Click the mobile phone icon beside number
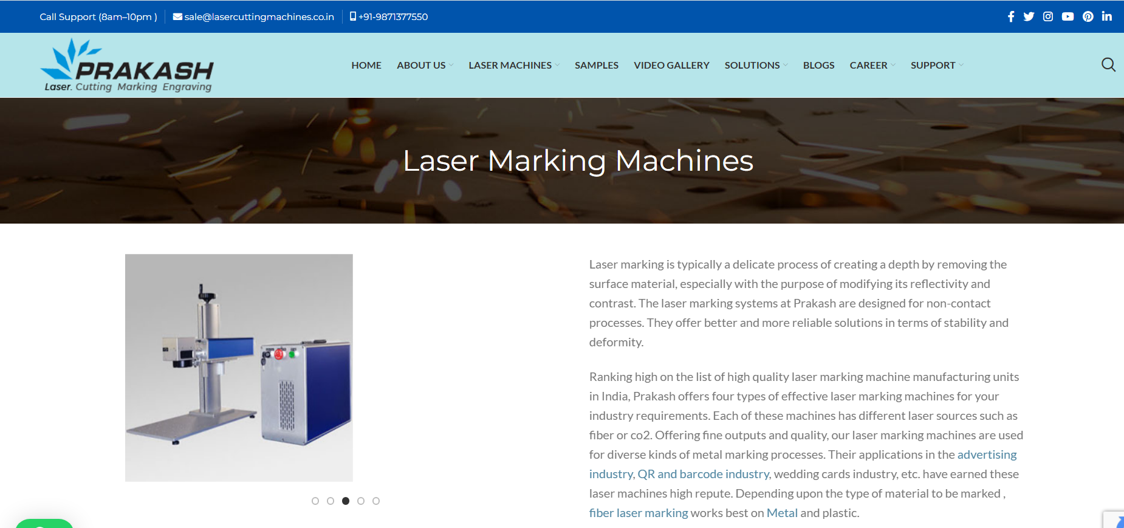This screenshot has width=1124, height=528. click(x=353, y=16)
